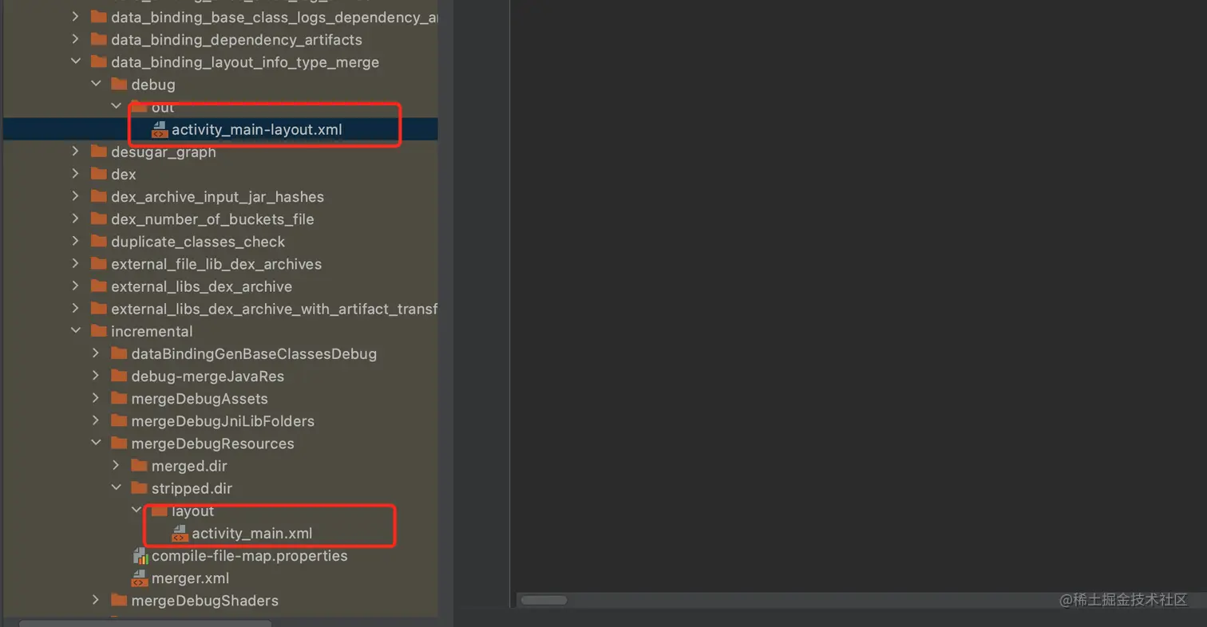Image resolution: width=1207 pixels, height=627 pixels.
Task: Select the "mergeDebugJniLibFolders" label
Action: click(223, 420)
